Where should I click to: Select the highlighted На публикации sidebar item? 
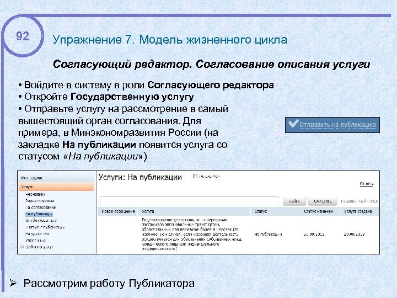(x=39, y=214)
